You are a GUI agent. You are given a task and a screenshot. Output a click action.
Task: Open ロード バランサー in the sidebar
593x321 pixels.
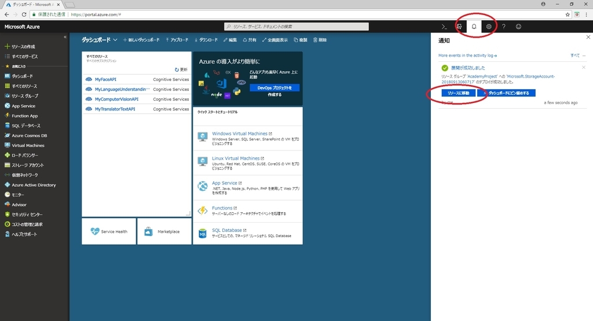21,155
